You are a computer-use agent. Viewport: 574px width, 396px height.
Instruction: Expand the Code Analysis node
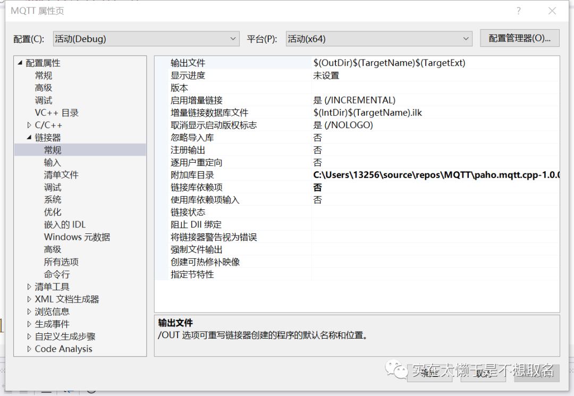pos(29,349)
